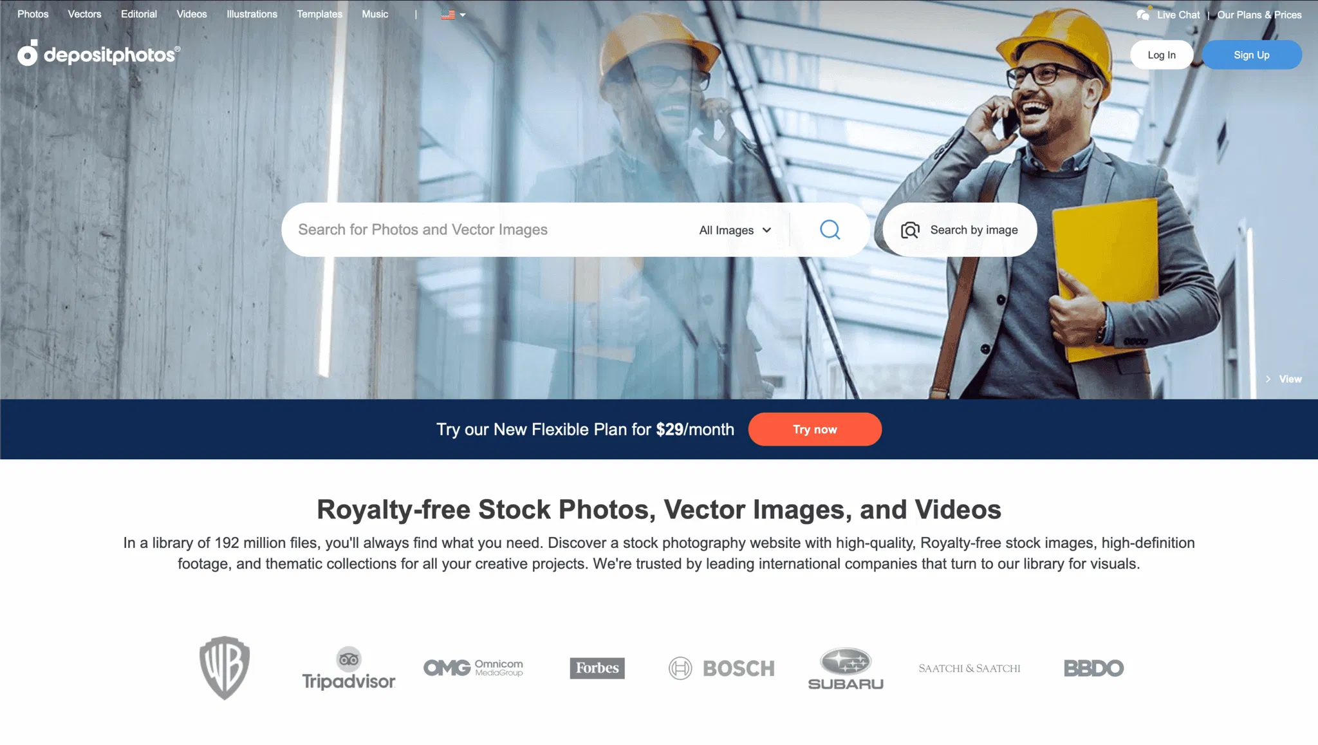
Task: Click the Bosch logo
Action: tap(721, 668)
